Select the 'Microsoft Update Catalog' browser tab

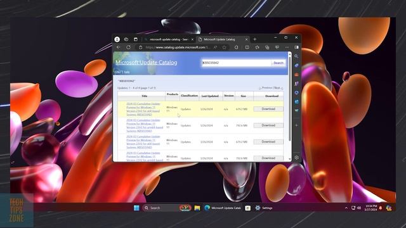pos(219,39)
